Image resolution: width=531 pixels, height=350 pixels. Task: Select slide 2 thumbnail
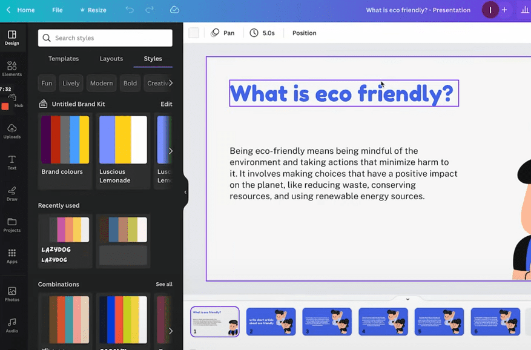click(271, 322)
